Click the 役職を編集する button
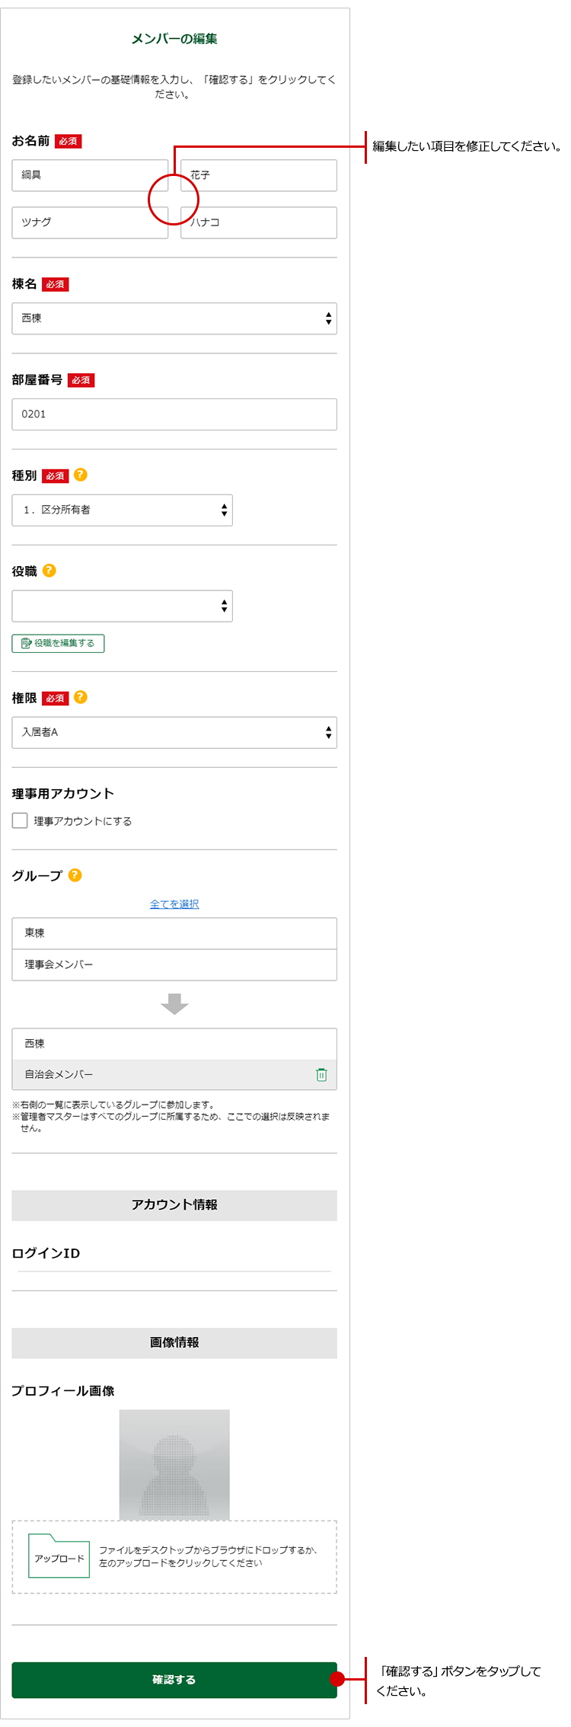 pos(58,643)
